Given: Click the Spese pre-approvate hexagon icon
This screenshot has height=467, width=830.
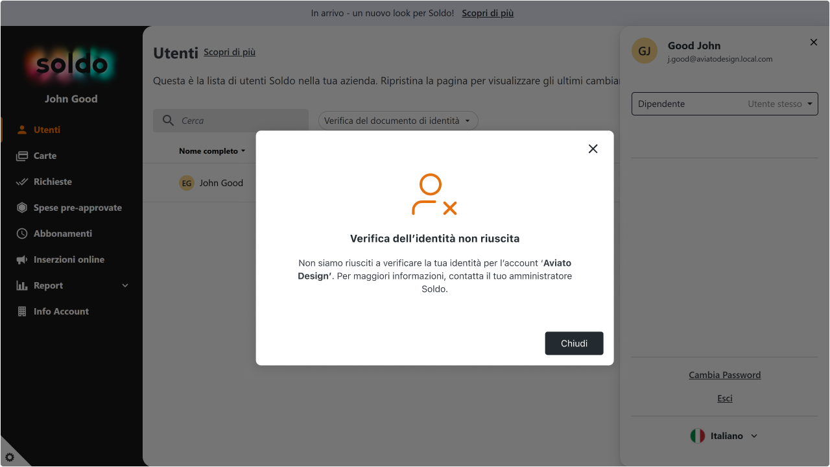Looking at the screenshot, I should [22, 208].
